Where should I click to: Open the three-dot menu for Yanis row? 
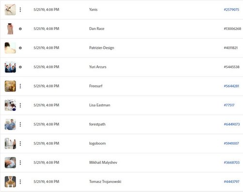click(20, 10)
